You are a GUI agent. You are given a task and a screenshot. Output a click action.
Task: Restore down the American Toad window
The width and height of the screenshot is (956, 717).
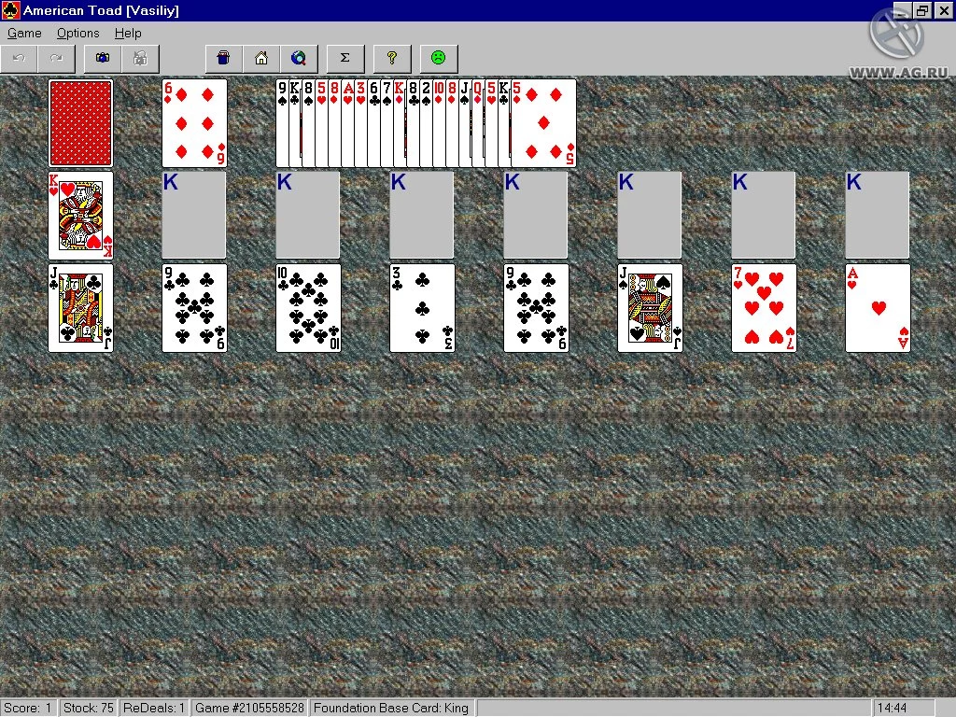click(x=921, y=10)
